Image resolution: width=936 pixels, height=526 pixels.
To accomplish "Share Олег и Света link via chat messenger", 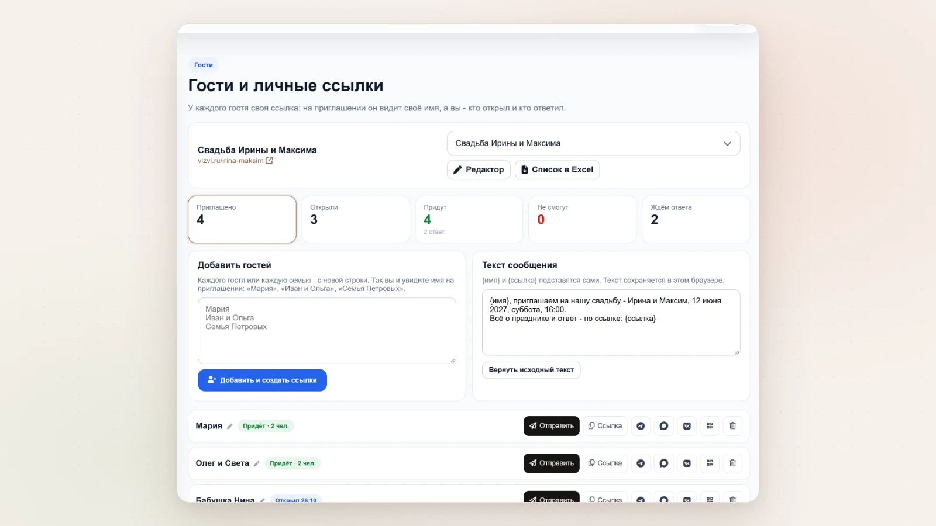I will (663, 463).
